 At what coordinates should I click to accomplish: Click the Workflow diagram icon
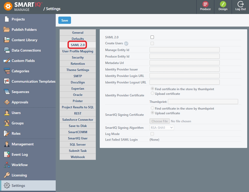7,165
